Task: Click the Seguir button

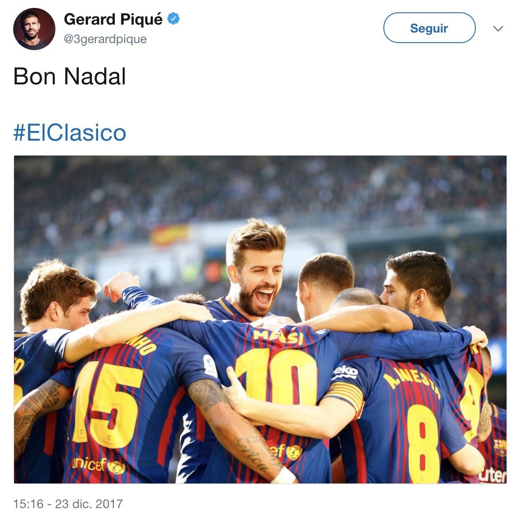Action: pos(429,27)
